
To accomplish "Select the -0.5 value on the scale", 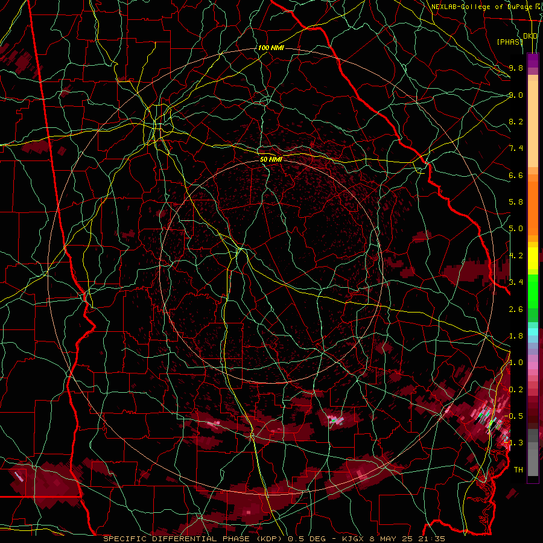I will [x=513, y=416].
